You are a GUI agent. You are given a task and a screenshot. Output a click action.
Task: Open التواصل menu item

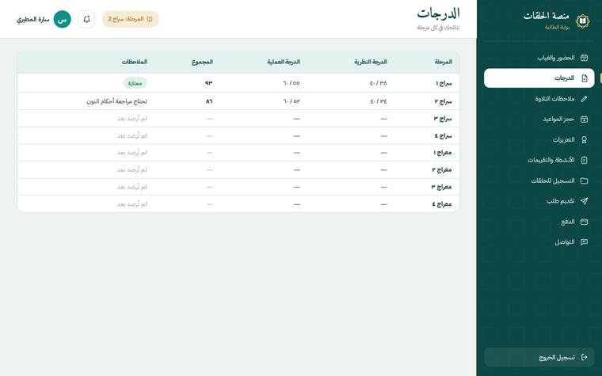[539, 242]
